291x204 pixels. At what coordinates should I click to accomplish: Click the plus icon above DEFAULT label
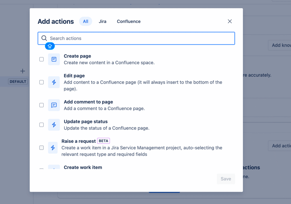pos(23,71)
